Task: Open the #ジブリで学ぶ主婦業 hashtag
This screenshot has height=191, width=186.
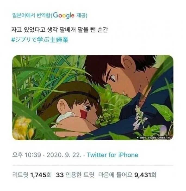Action: point(40,40)
